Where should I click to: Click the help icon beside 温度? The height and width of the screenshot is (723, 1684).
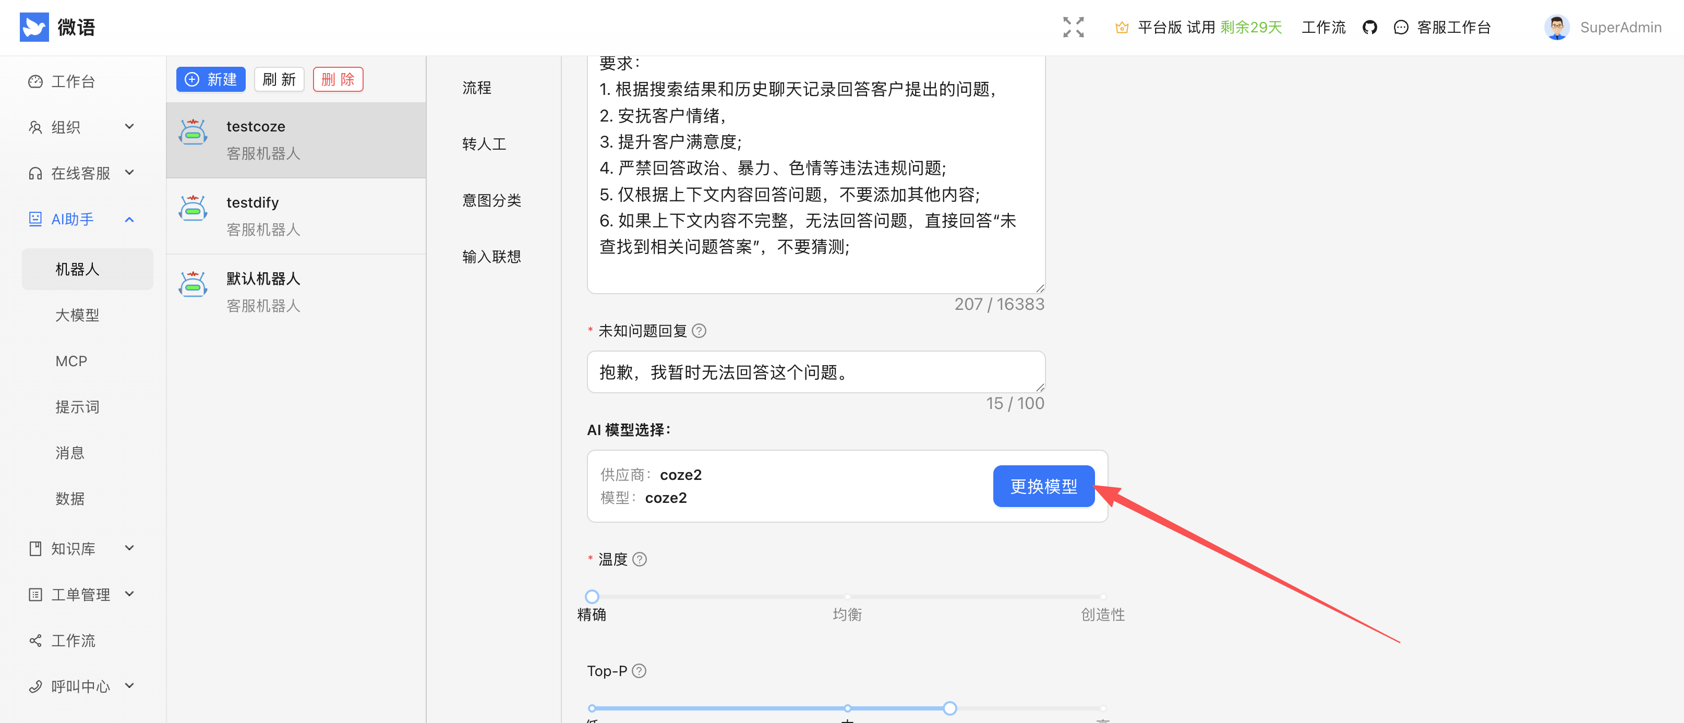640,560
